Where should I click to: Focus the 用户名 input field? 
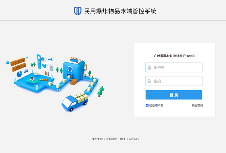[174, 67]
